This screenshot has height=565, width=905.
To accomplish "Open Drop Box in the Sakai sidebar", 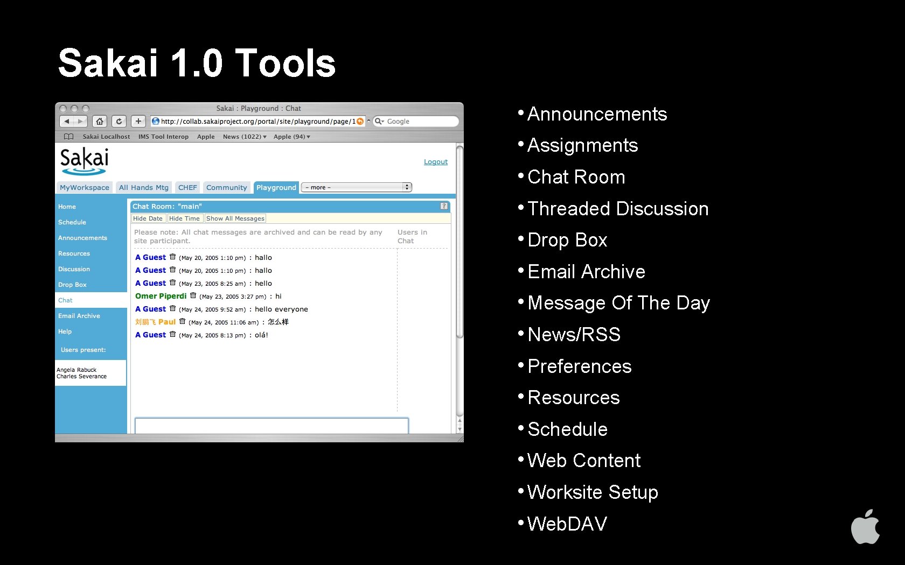I will [x=72, y=285].
